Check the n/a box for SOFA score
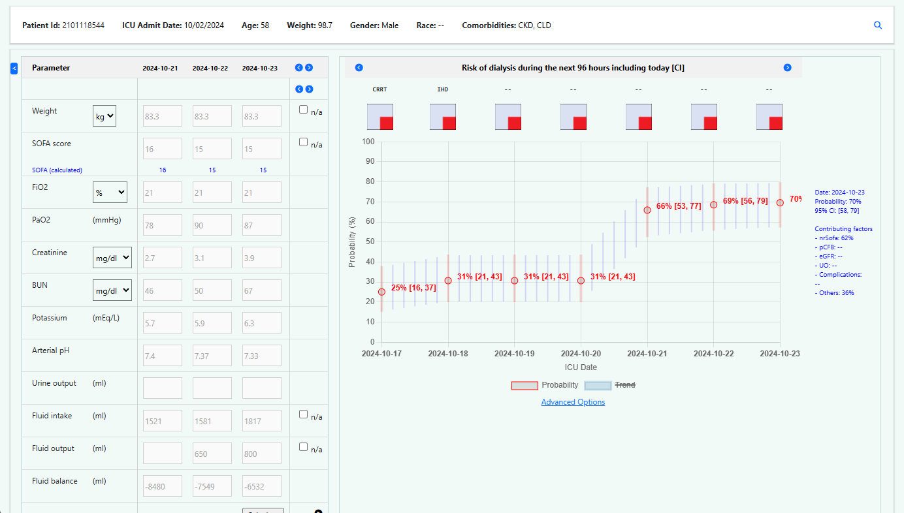904x513 pixels. click(x=303, y=142)
